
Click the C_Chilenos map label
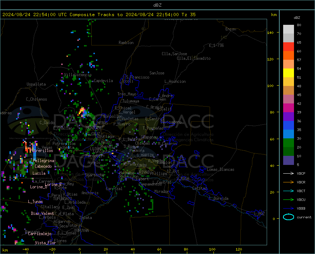[36, 99]
